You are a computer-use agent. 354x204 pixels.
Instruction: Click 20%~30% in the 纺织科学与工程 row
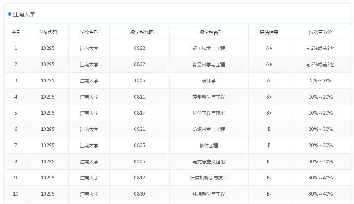(321, 129)
